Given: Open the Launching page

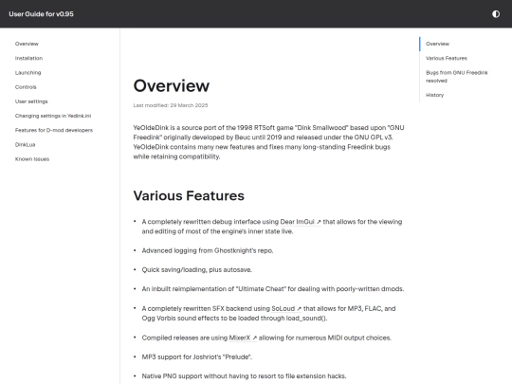Looking at the screenshot, I should click(28, 72).
